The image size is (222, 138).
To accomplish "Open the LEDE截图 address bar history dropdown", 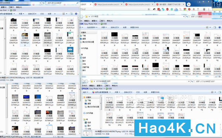I will [x=184, y=17].
